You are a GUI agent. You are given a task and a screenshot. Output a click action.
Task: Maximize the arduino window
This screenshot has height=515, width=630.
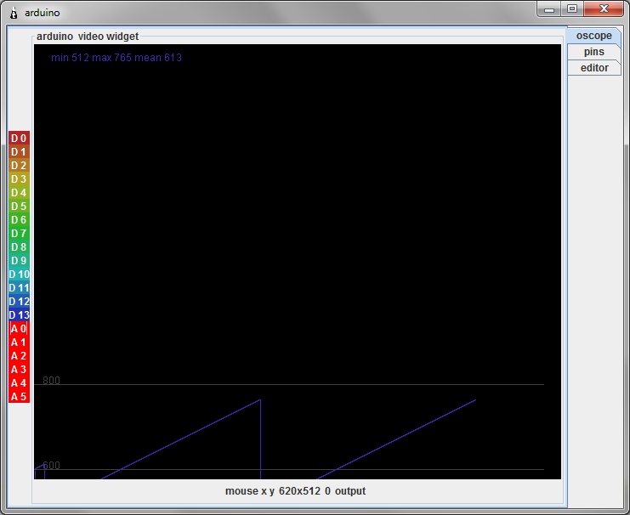pyautogui.click(x=572, y=8)
